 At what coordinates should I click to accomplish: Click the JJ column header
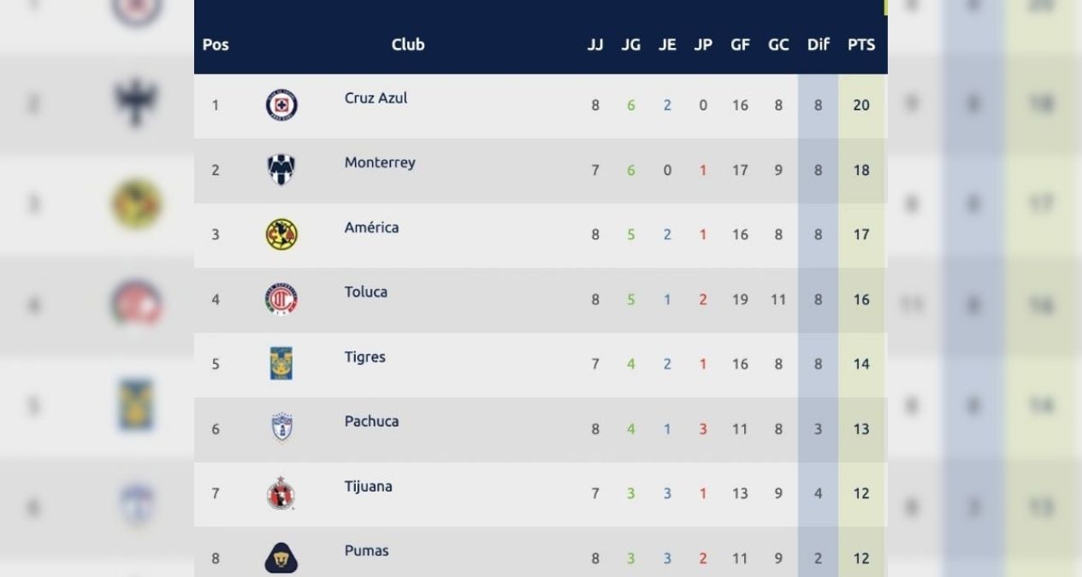[x=595, y=45]
